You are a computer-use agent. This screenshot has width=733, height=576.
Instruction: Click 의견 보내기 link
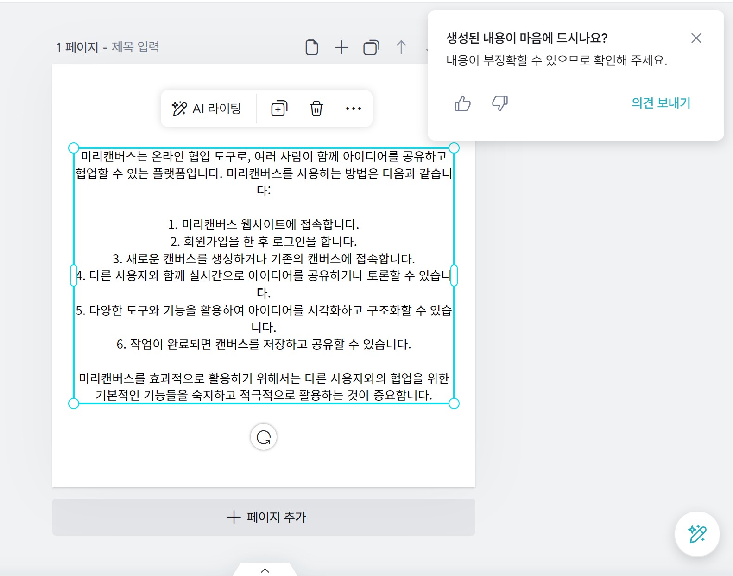click(661, 103)
